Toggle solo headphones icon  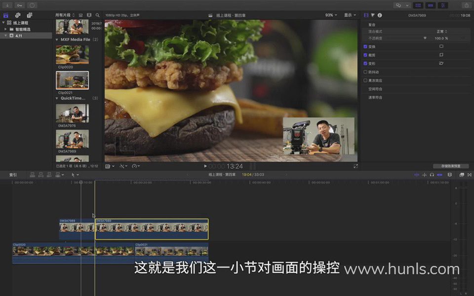tap(432, 175)
